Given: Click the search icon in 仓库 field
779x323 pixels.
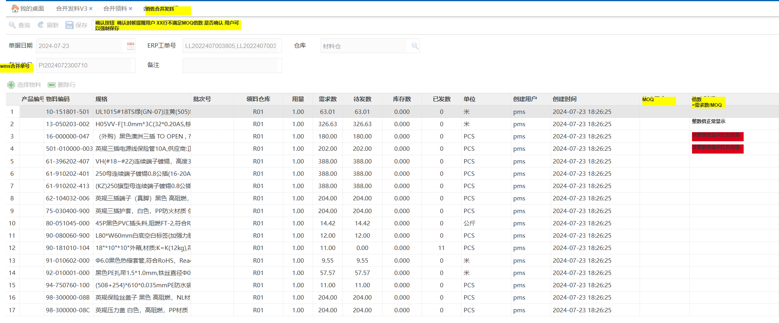Looking at the screenshot, I should pos(415,46).
